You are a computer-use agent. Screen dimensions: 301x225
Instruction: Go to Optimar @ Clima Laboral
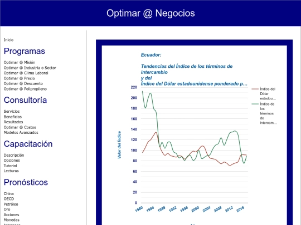pos(26,73)
